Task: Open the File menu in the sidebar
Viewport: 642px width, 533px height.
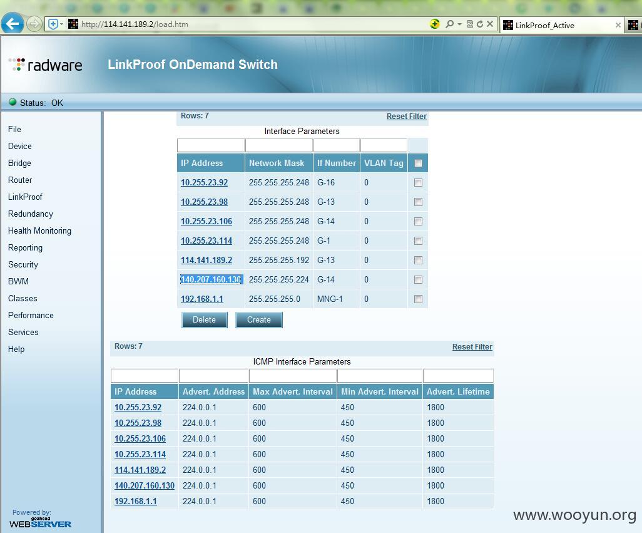Action: 14,129
